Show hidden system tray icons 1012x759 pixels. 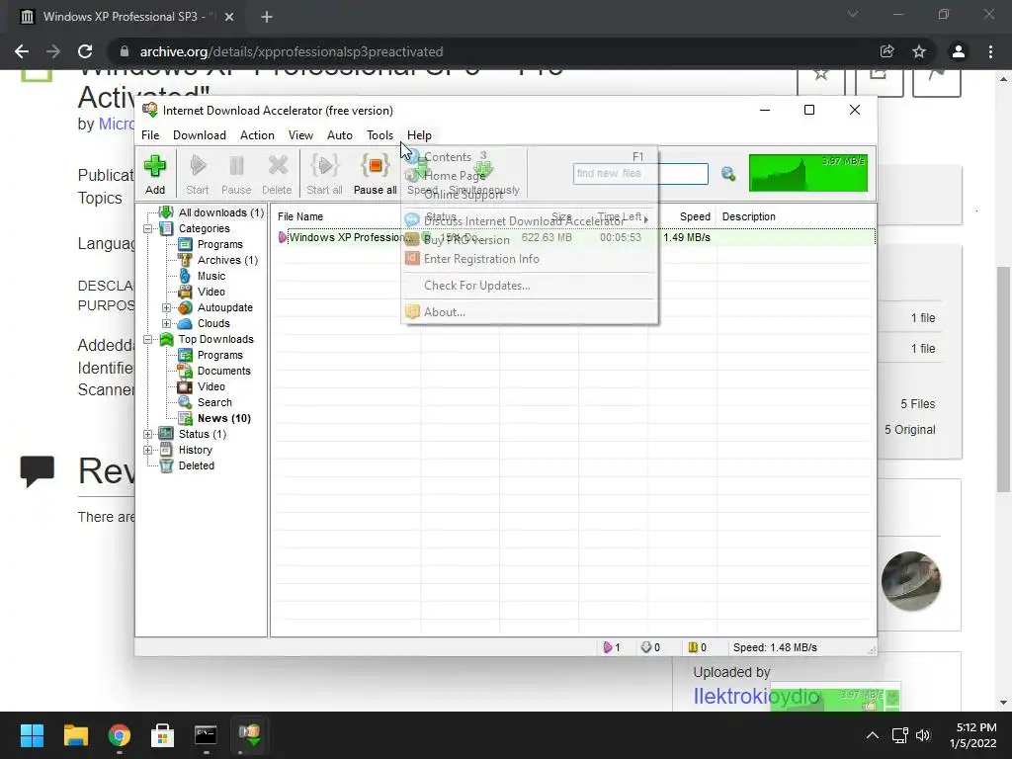pyautogui.click(x=872, y=735)
